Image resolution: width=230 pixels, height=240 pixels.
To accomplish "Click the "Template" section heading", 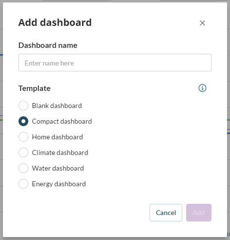I will [x=35, y=88].
